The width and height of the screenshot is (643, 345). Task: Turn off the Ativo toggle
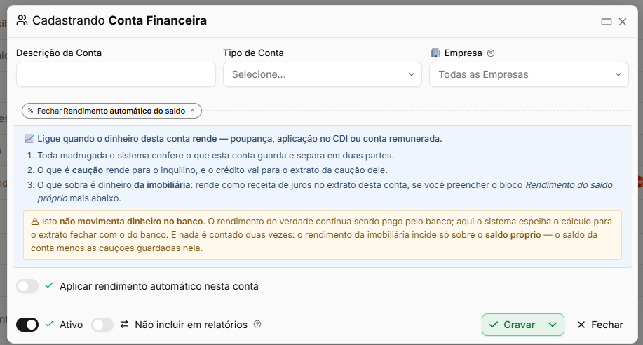(27, 325)
